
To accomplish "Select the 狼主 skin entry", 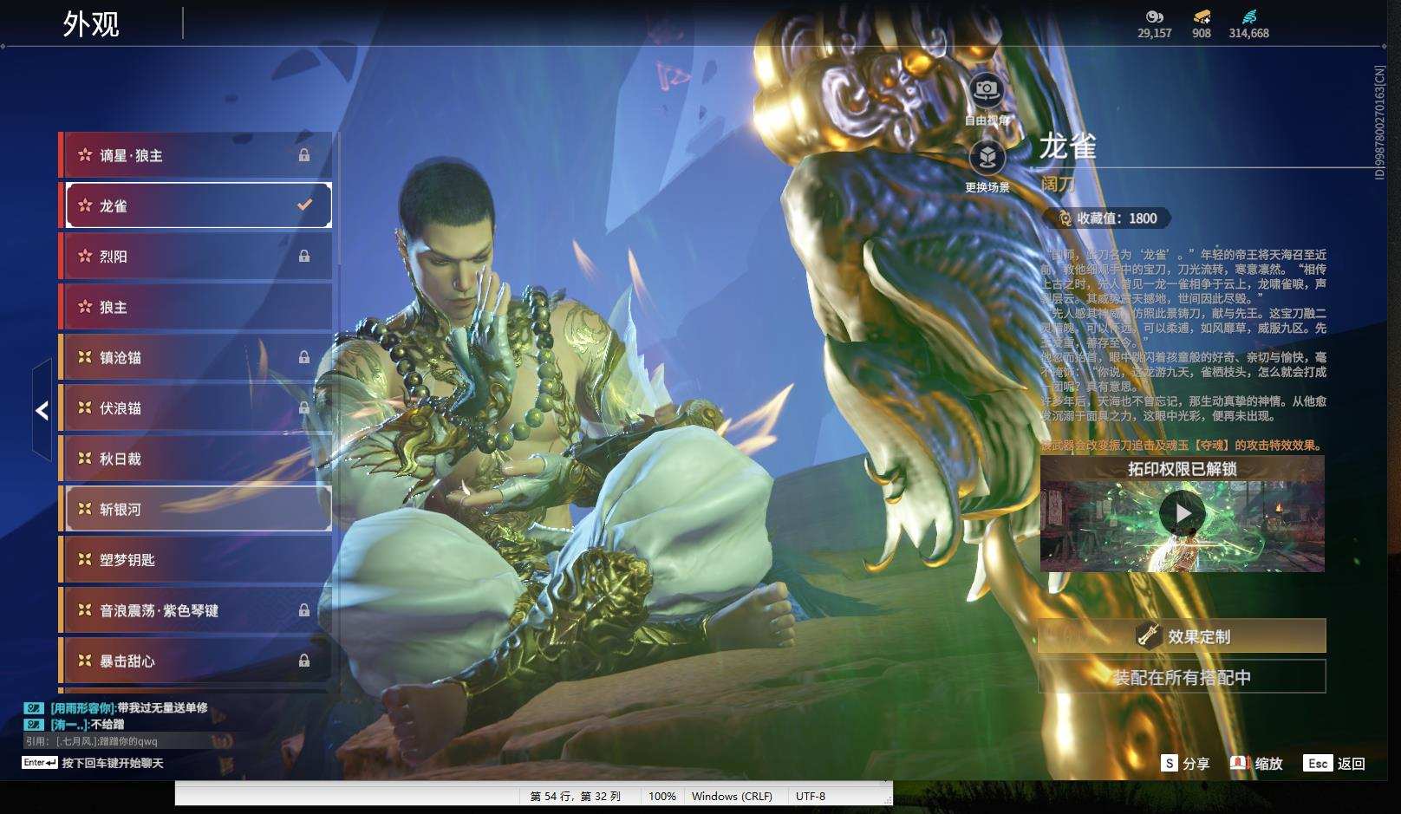I will [x=196, y=307].
